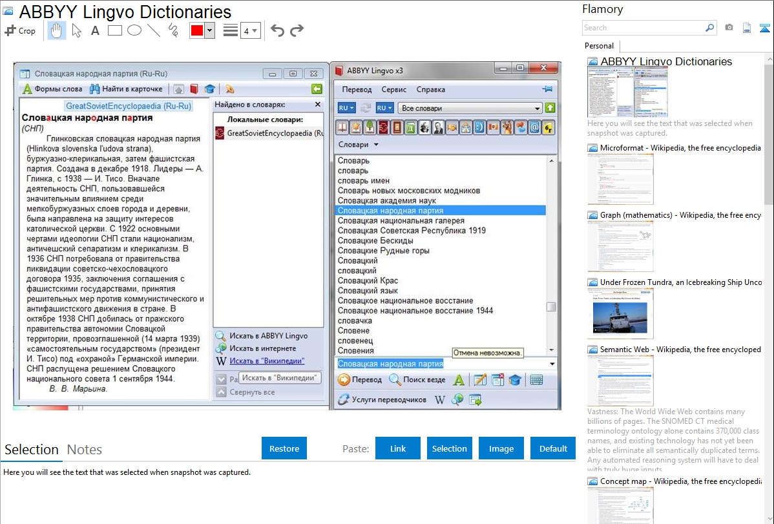774x524 pixels.
Task: Click the Restore button
Action: (284, 448)
